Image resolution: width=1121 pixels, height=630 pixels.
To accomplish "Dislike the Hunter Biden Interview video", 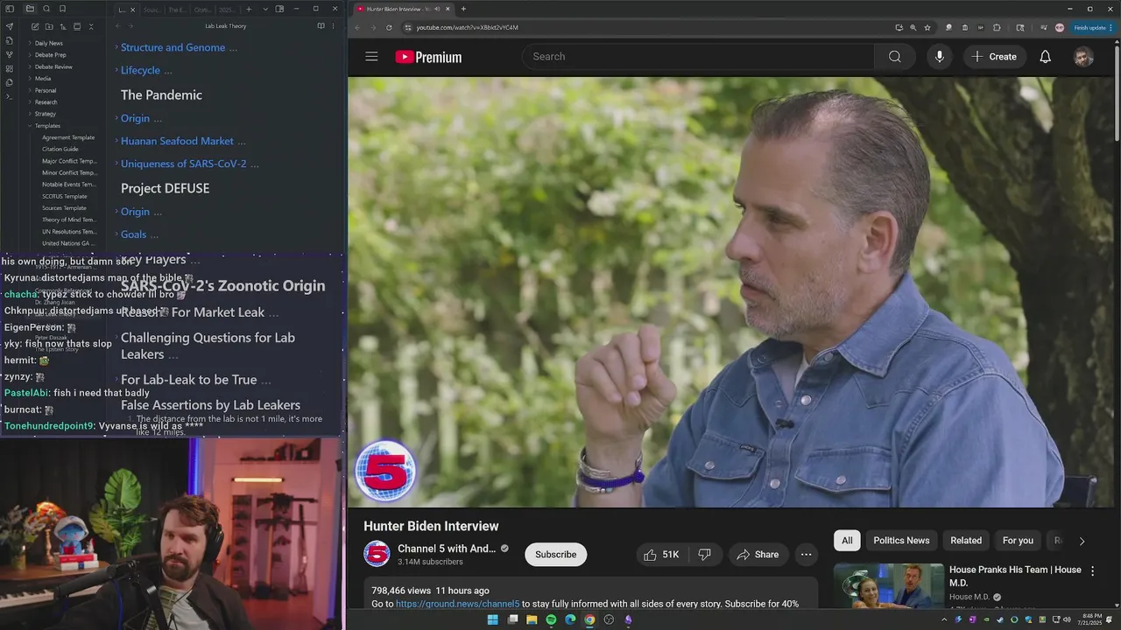I will (x=704, y=555).
